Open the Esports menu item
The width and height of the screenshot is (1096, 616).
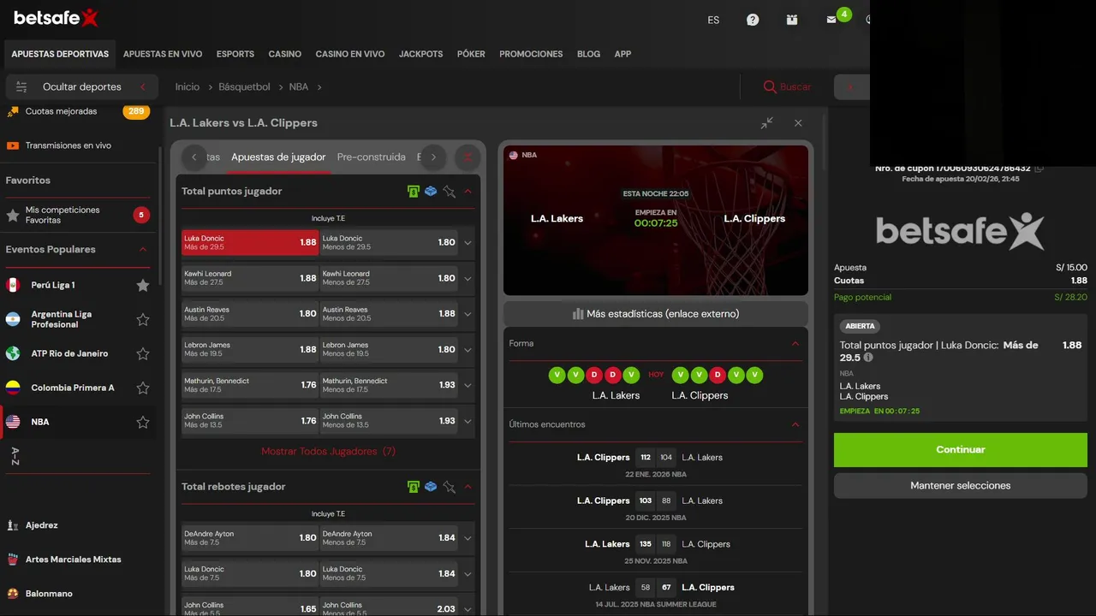(235, 54)
